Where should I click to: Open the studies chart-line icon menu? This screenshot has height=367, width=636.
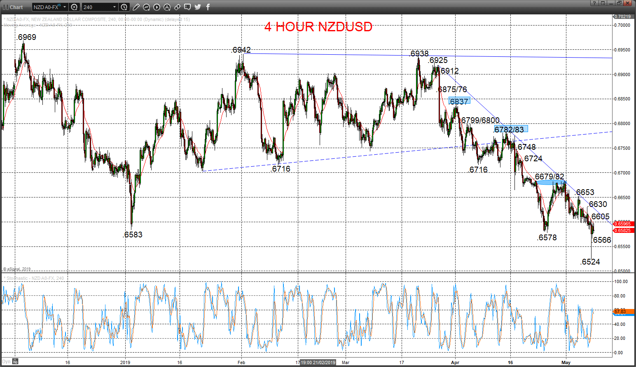click(x=147, y=7)
